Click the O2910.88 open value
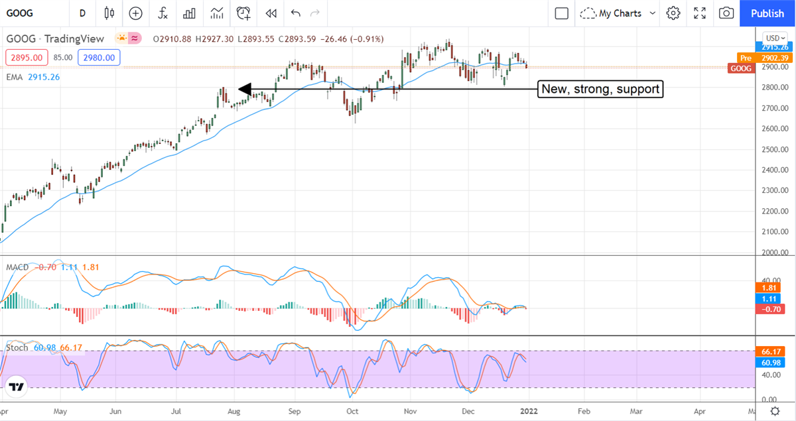The image size is (796, 421). coord(172,39)
